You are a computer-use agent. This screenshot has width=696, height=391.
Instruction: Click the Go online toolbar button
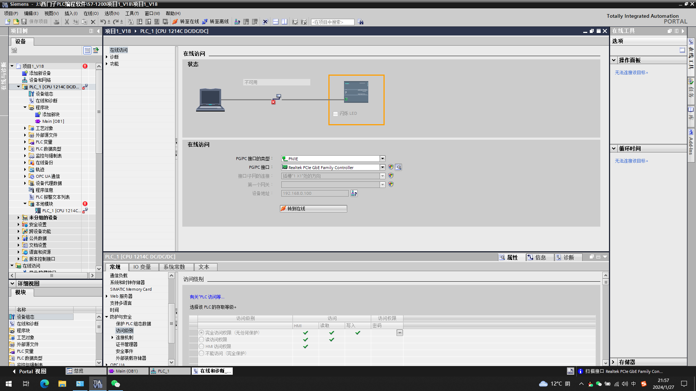click(x=186, y=22)
